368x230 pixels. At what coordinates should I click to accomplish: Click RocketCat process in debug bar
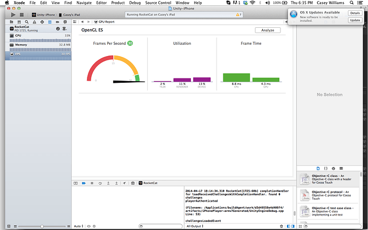coord(148,183)
